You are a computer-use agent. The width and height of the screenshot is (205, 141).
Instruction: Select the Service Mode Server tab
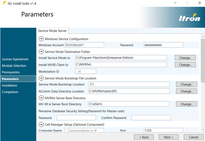[x=53, y=31]
